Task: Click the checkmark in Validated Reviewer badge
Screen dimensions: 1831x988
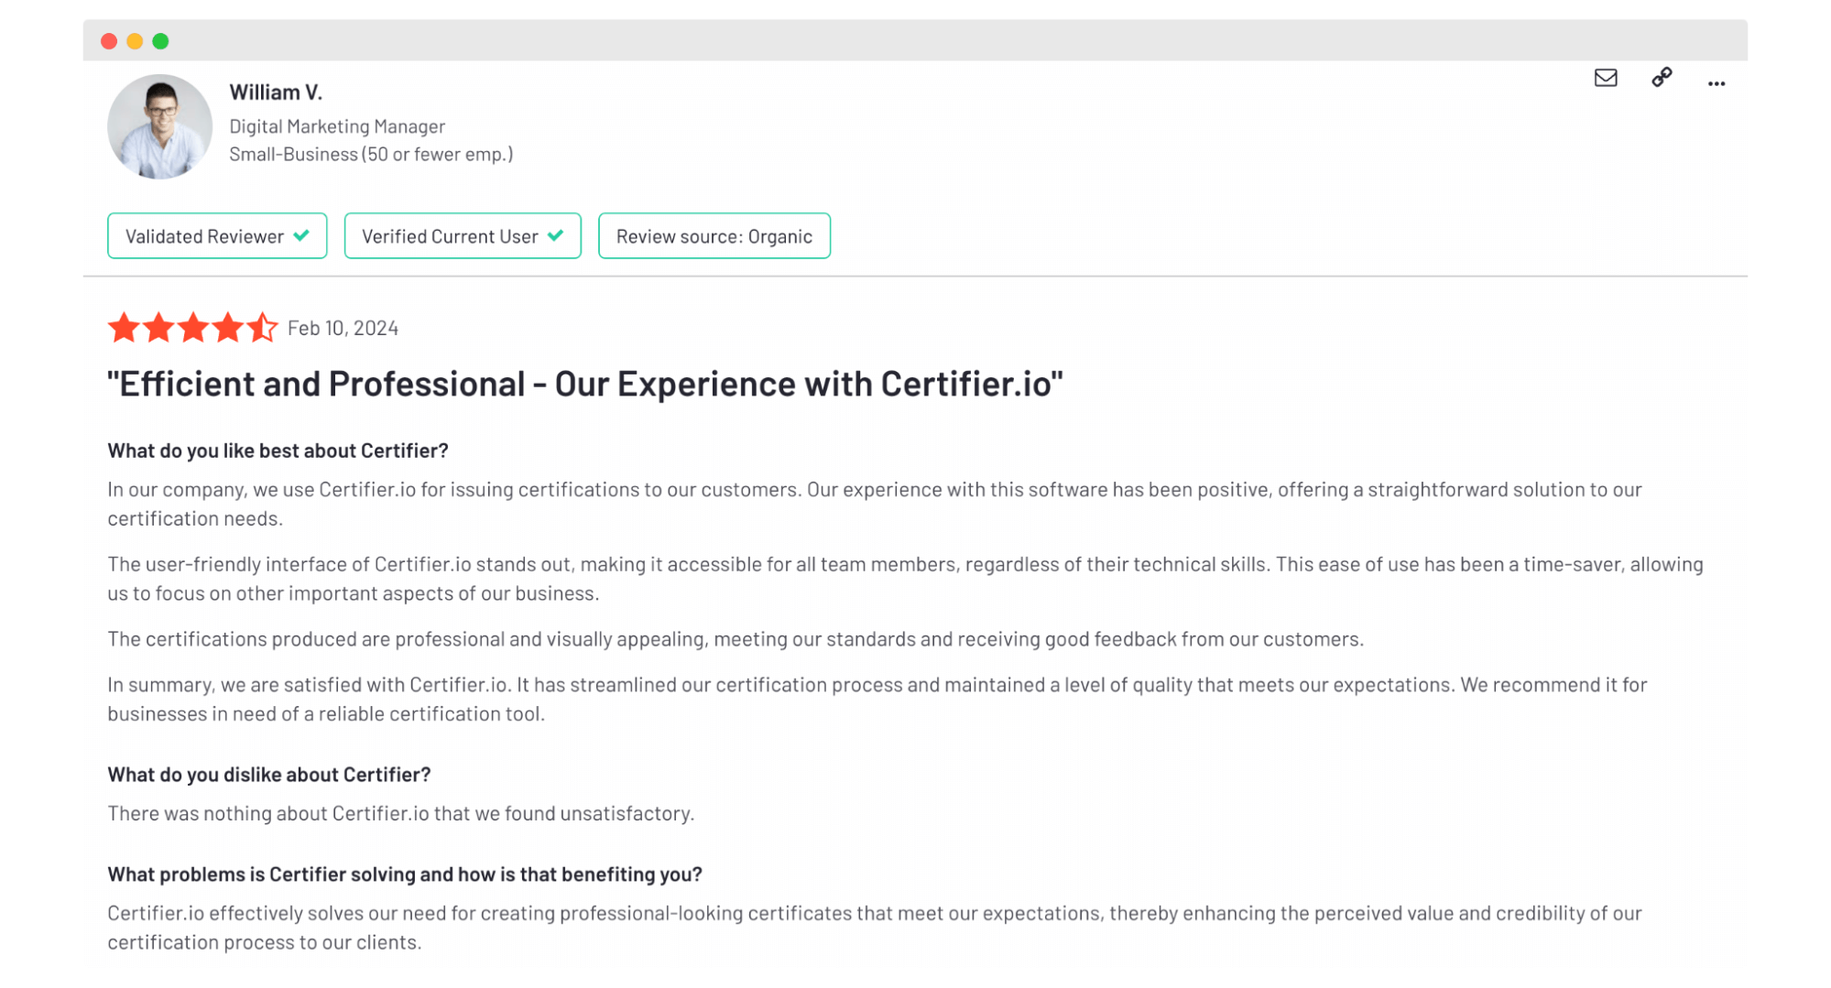Action: point(301,235)
